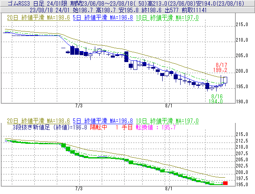Click the red 8/17 199.2 high label
255x194 pixels.
[220, 67]
